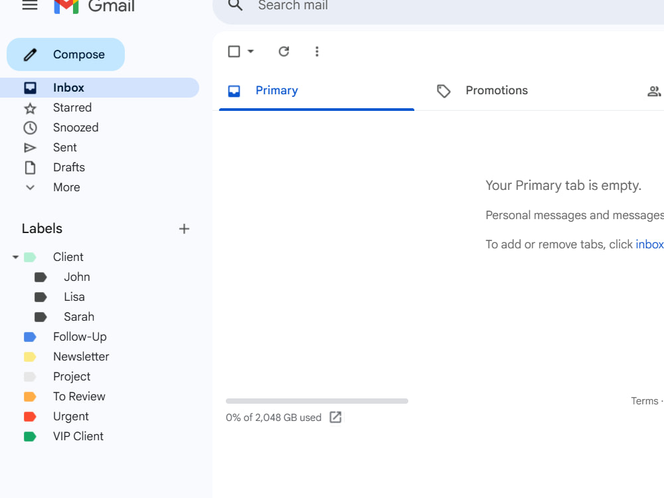664x498 pixels.
Task: Click the Sent arrow icon
Action: coord(30,148)
